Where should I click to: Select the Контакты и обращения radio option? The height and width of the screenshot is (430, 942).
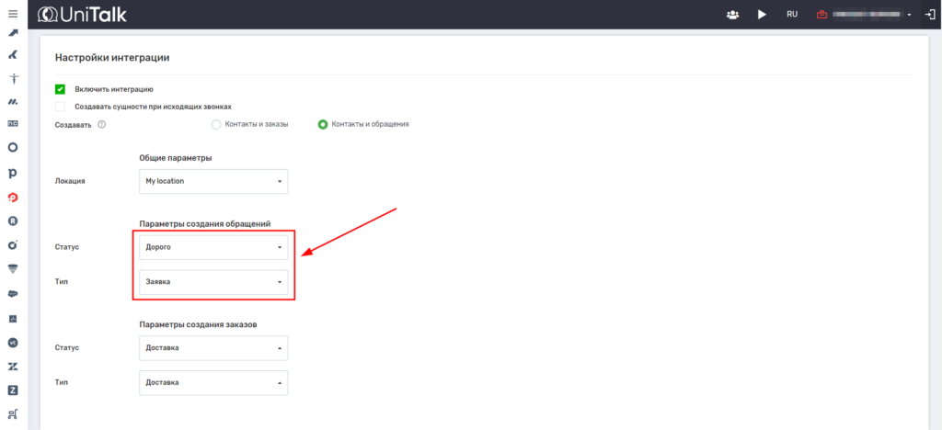322,124
